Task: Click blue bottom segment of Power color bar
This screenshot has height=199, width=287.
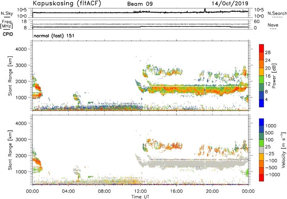Action: tap(262, 103)
